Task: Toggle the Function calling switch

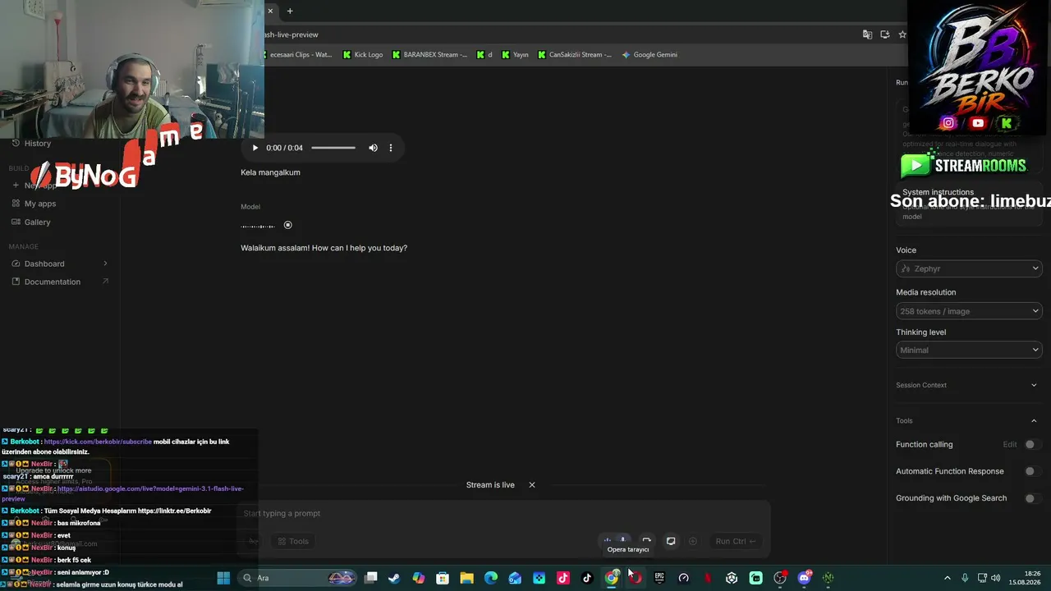Action: 1031,445
